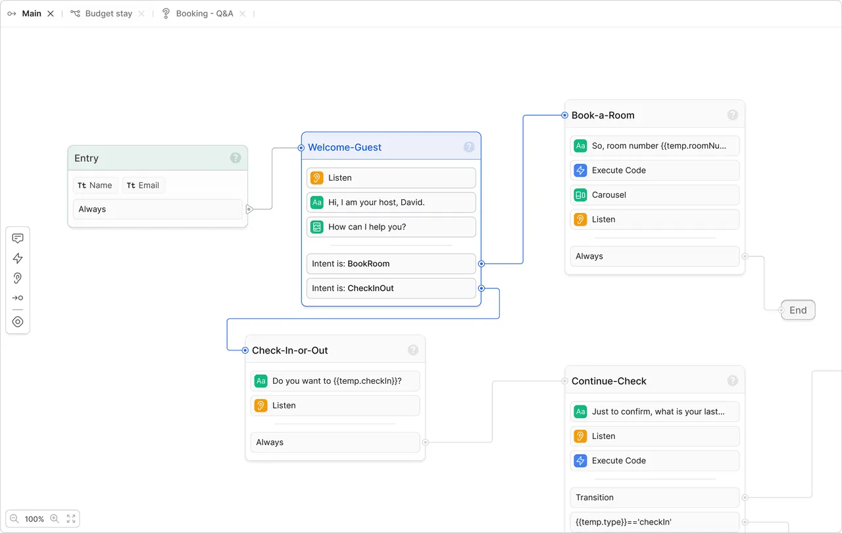Select the Email variable in Entry node

143,185
